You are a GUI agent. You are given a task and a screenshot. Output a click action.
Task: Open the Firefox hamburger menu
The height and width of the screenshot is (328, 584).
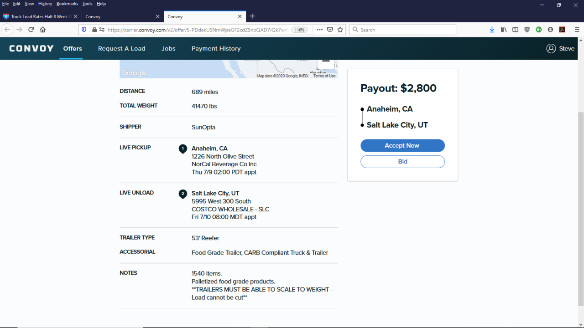pyautogui.click(x=577, y=30)
